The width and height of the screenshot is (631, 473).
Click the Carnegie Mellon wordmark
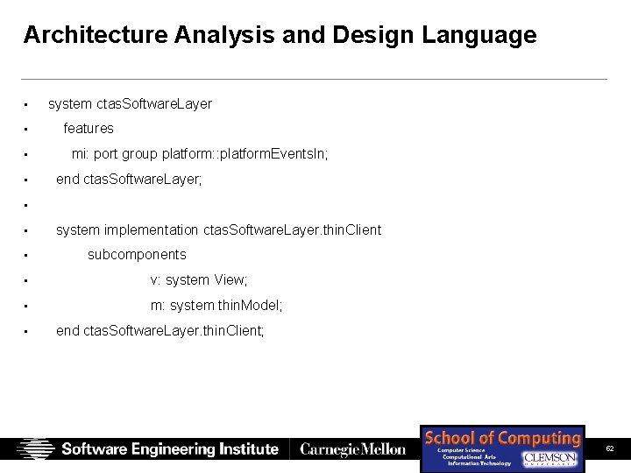(x=352, y=449)
